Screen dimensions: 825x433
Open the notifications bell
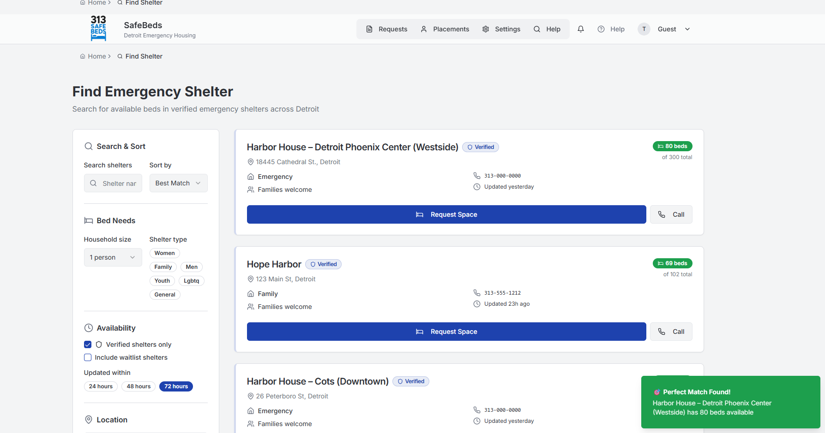click(581, 29)
